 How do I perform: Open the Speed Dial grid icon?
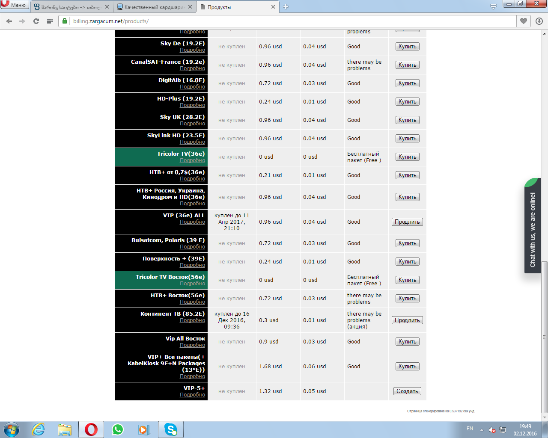coord(50,21)
